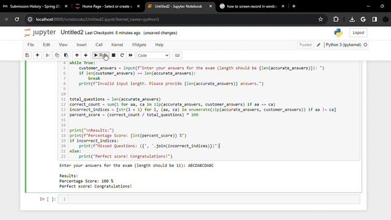Open a new browser tab
This screenshot has width=391, height=220.
(x=294, y=6)
